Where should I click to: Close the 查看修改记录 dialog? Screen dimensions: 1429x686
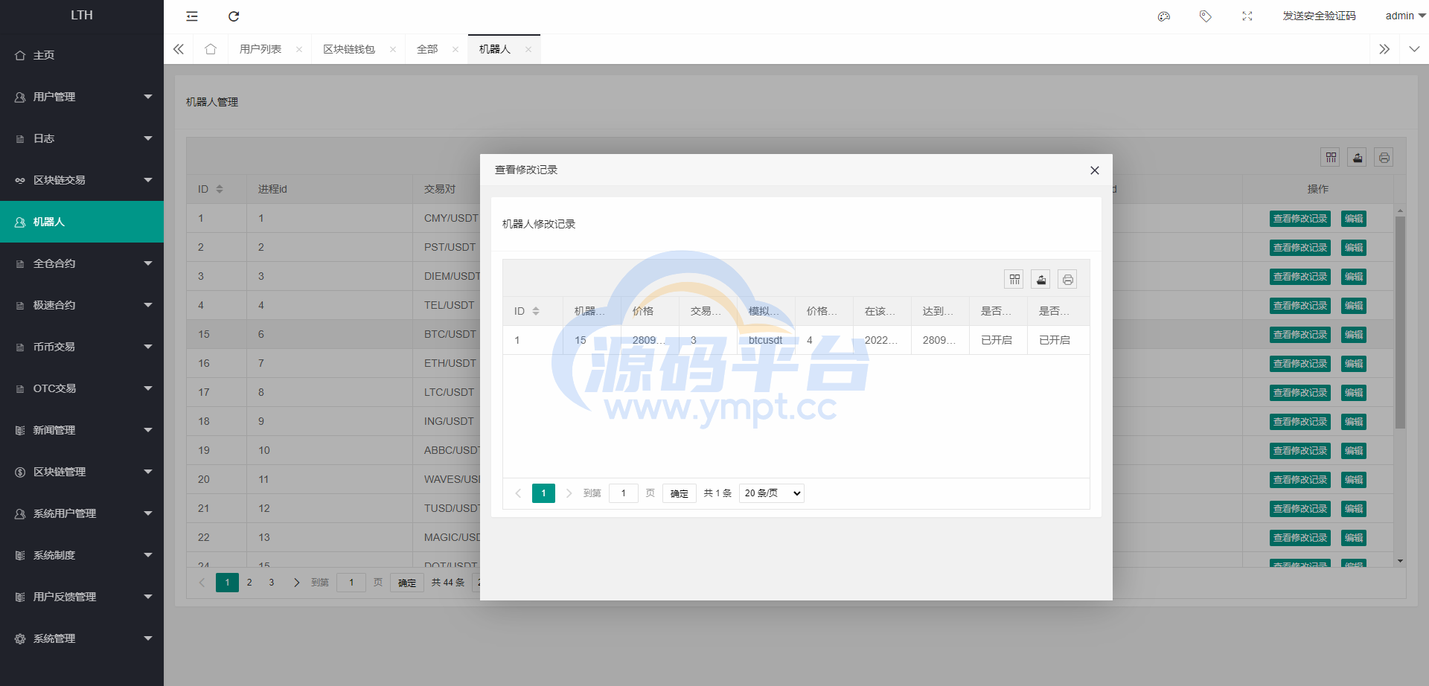click(x=1095, y=170)
